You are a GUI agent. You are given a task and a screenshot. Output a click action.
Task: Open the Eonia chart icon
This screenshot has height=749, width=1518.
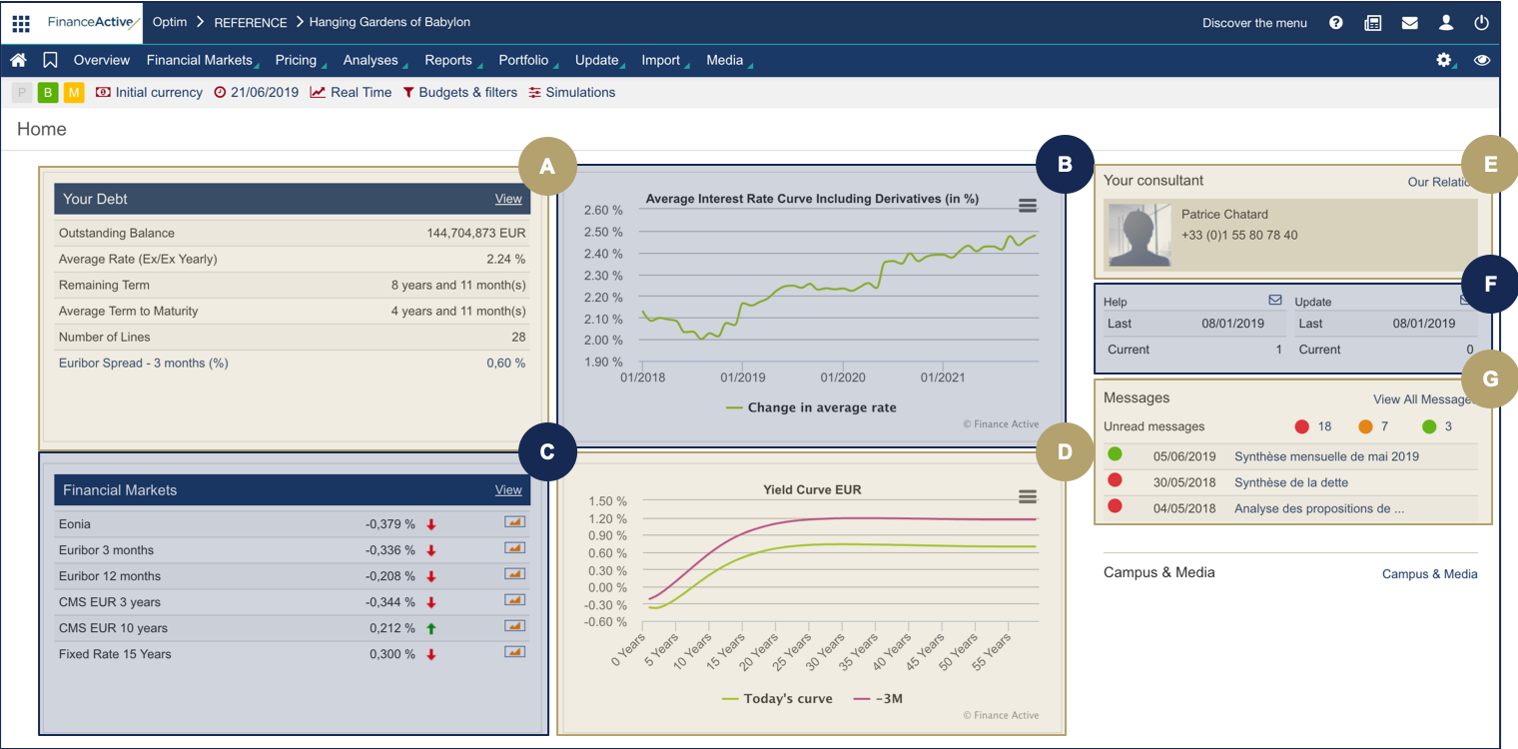pyautogui.click(x=514, y=522)
